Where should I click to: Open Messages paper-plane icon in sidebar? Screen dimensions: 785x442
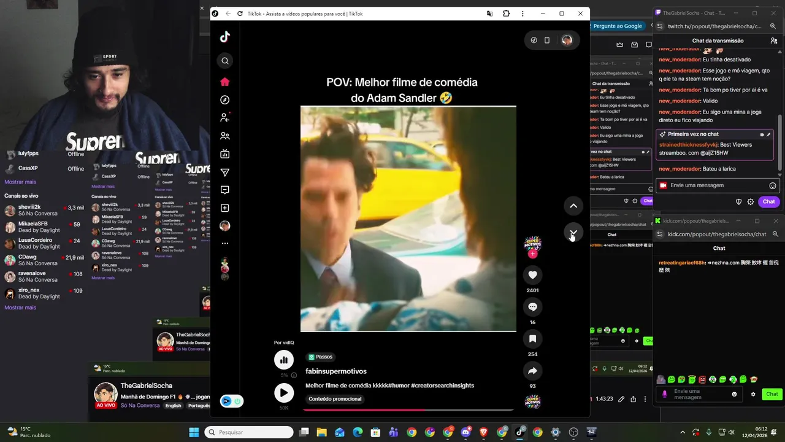[x=225, y=173]
